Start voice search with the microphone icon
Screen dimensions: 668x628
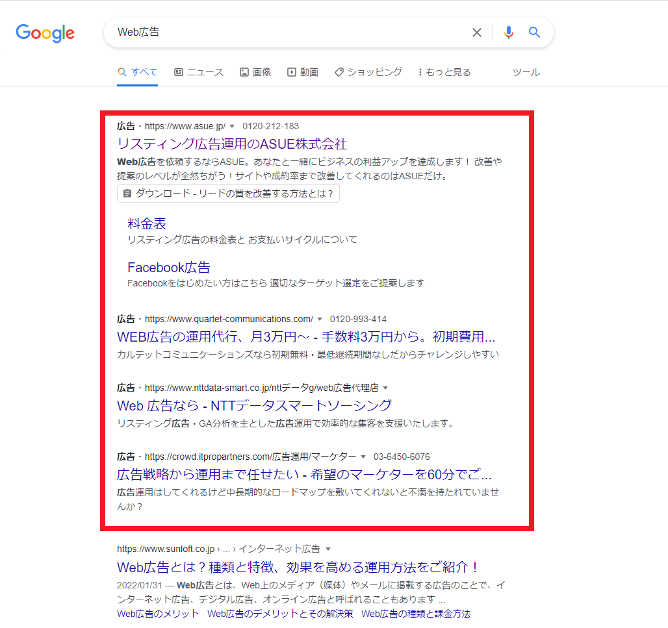pos(509,32)
